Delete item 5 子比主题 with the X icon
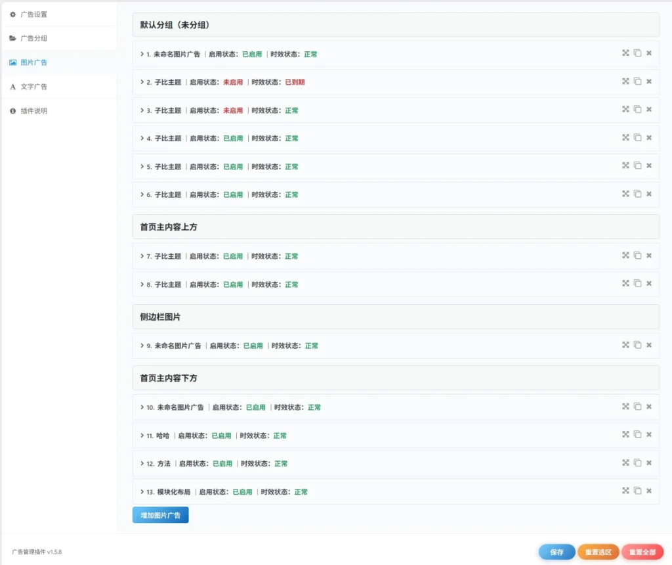672x565 pixels. tap(649, 166)
